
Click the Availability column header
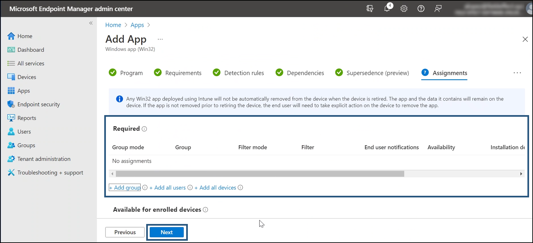pyautogui.click(x=441, y=147)
